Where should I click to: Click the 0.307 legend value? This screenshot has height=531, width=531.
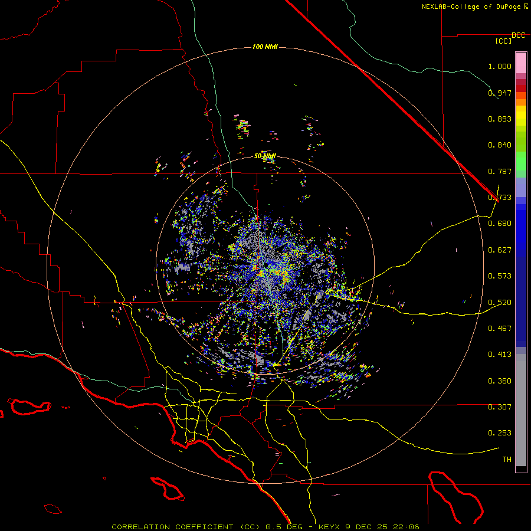pos(500,407)
